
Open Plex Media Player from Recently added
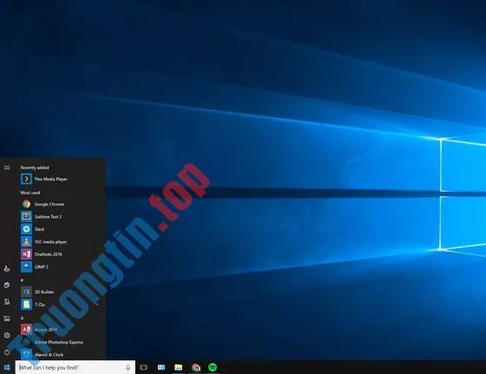[60, 179]
